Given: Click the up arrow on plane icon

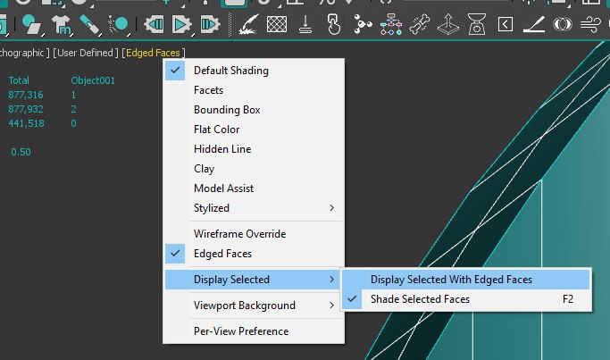Looking at the screenshot, I should point(448,24).
